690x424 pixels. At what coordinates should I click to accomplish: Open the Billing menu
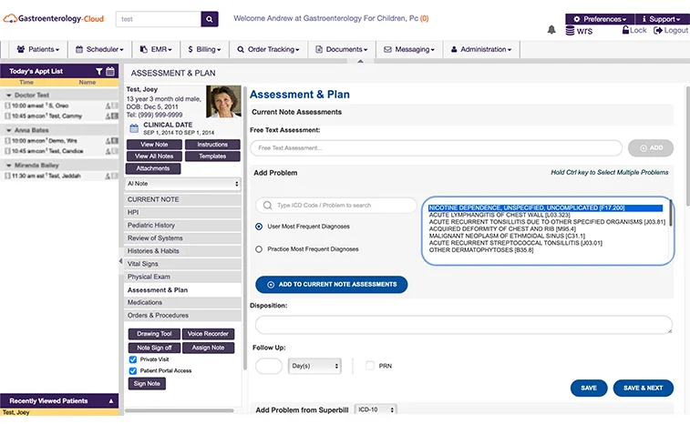click(204, 49)
